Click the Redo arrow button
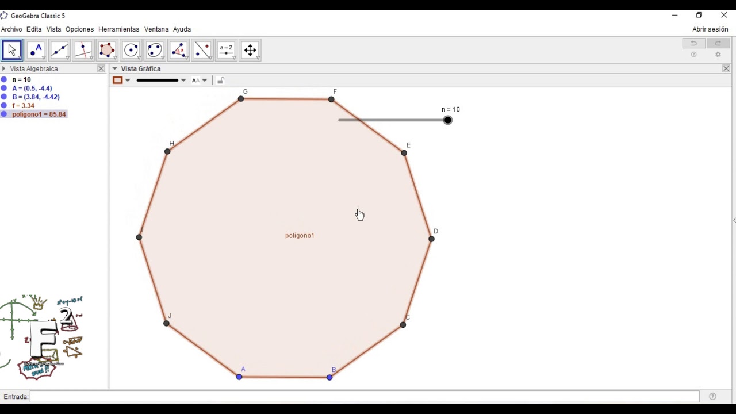 click(x=718, y=43)
